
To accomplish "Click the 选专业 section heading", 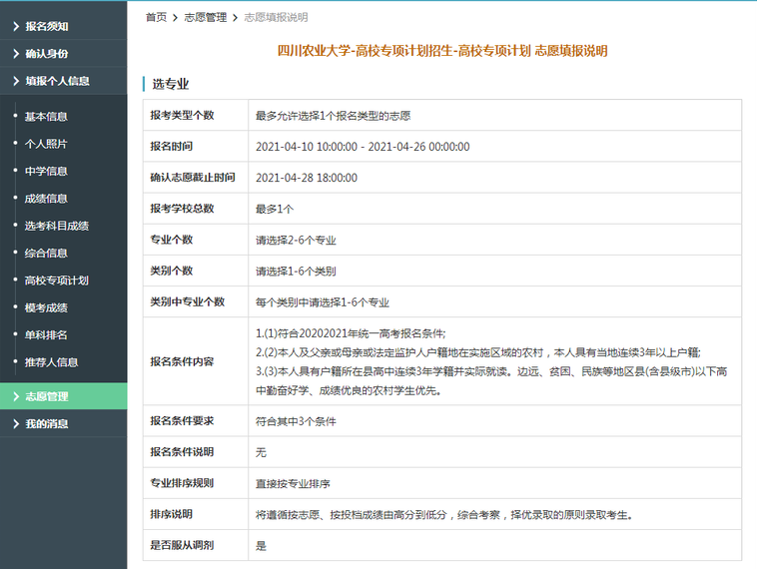I will (171, 84).
